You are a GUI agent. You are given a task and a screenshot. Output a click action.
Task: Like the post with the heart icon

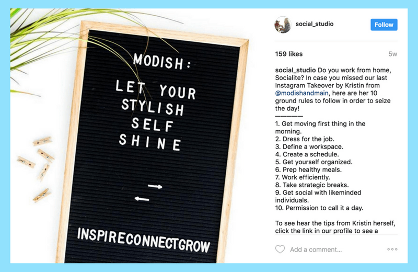click(280, 250)
